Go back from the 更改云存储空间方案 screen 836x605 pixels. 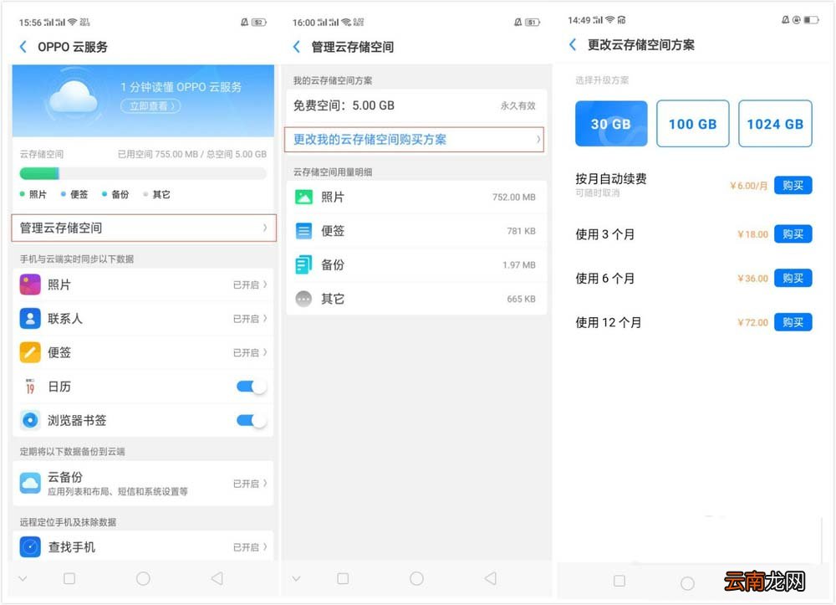coord(573,45)
